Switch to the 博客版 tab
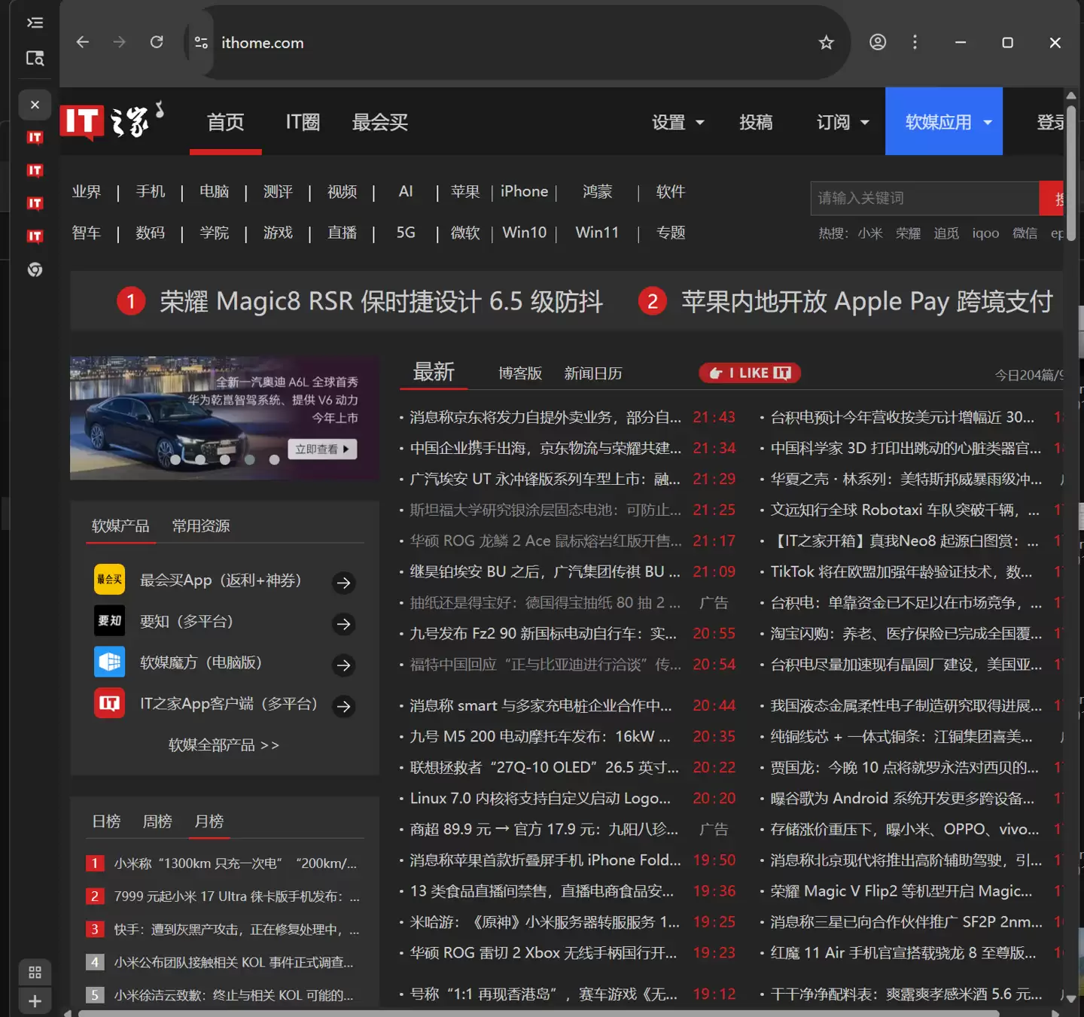The image size is (1084, 1017). [520, 373]
